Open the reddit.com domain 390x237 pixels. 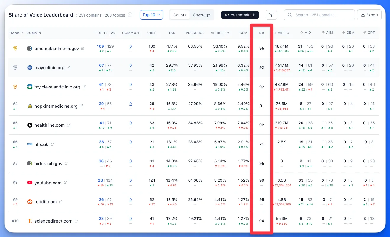[46, 202]
